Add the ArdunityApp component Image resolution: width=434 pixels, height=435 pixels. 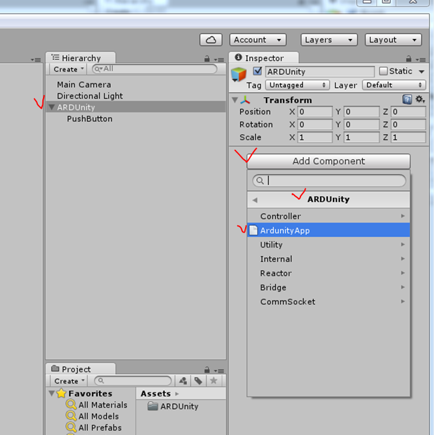click(328, 231)
